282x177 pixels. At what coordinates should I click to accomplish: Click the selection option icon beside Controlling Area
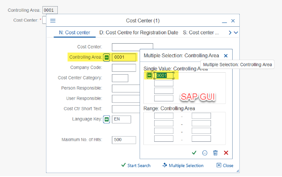tap(107, 57)
